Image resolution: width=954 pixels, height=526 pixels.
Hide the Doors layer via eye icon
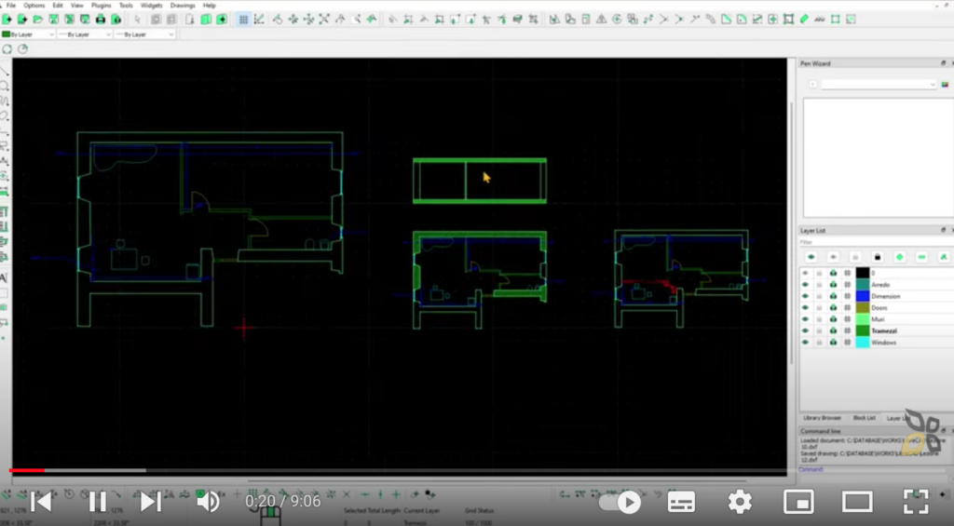pos(806,308)
